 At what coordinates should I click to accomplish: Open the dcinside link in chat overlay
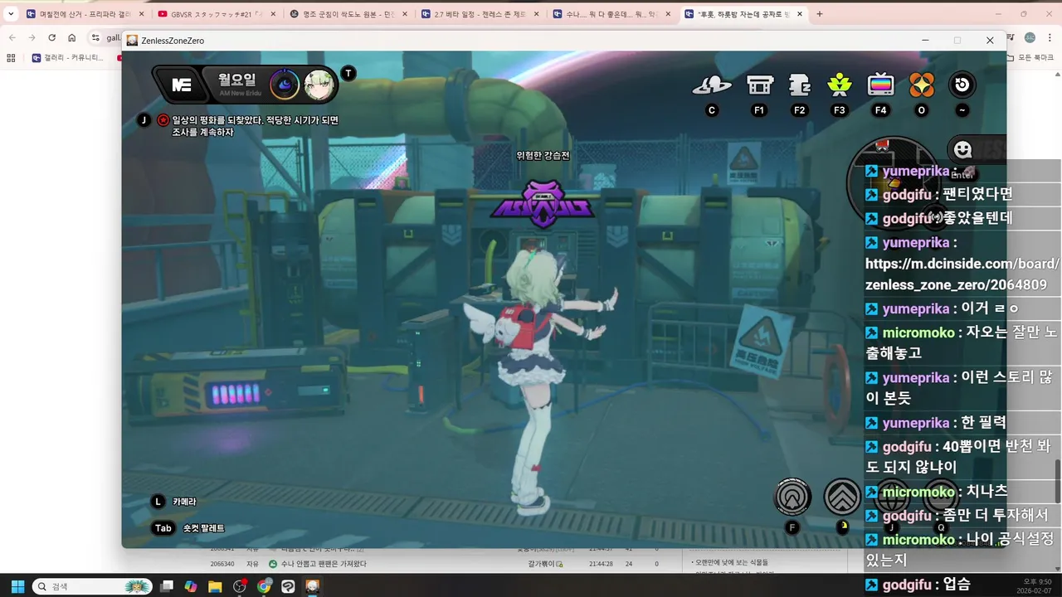(x=962, y=274)
